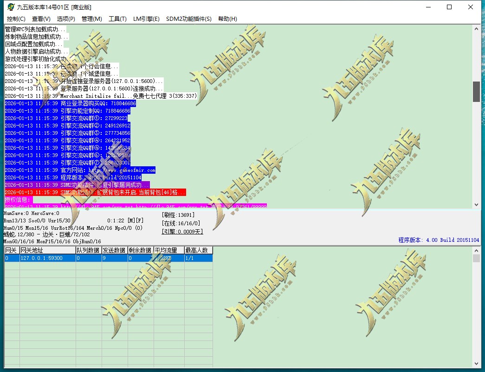Click the log line 引擎功能定制QQ: 718846686

click(x=67, y=111)
